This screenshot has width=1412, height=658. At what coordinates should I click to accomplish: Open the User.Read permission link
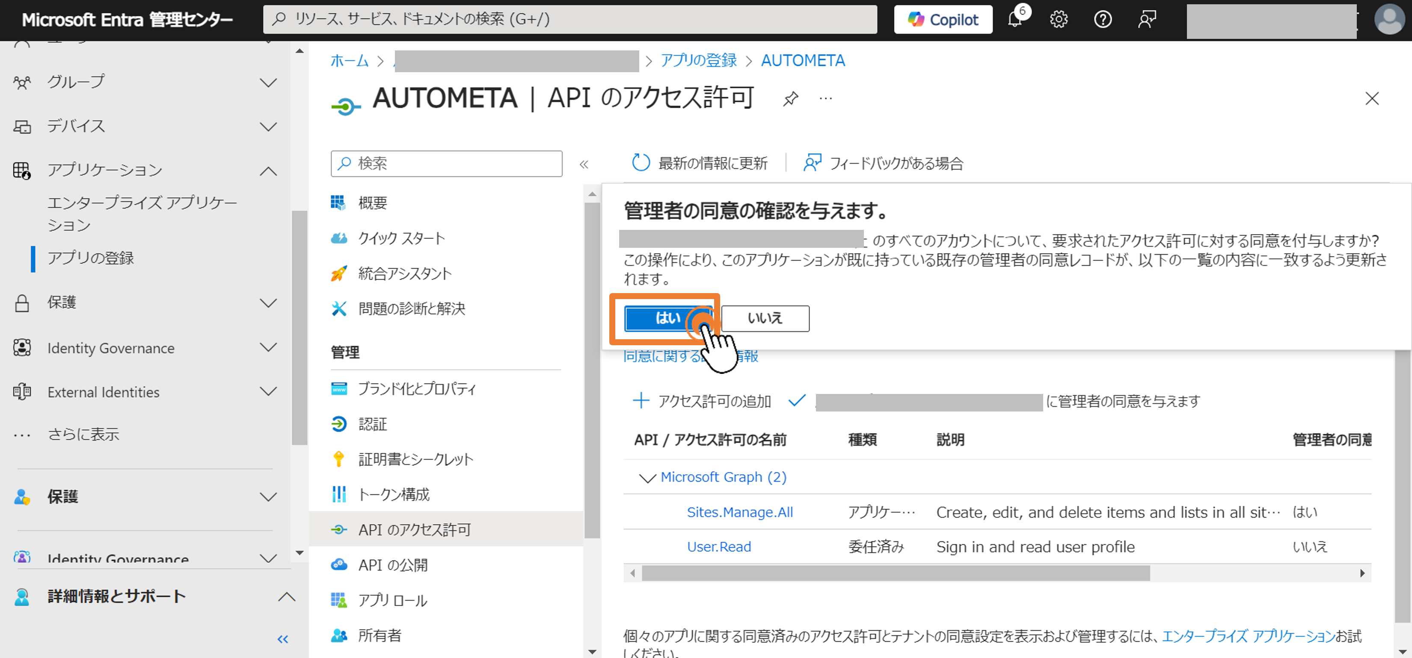tap(719, 547)
